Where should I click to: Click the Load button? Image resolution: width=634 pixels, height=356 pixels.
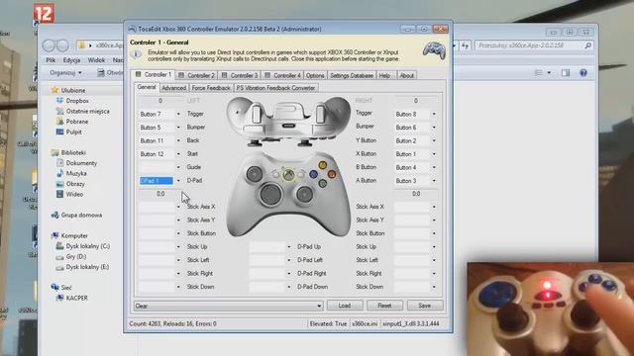click(345, 306)
